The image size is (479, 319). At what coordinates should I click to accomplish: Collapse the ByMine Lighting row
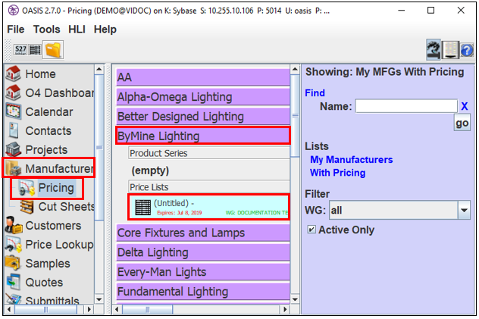(x=203, y=136)
